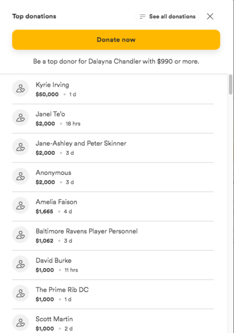Image resolution: width=234 pixels, height=333 pixels.
Task: Click the Top donations heading
Action: 34,16
